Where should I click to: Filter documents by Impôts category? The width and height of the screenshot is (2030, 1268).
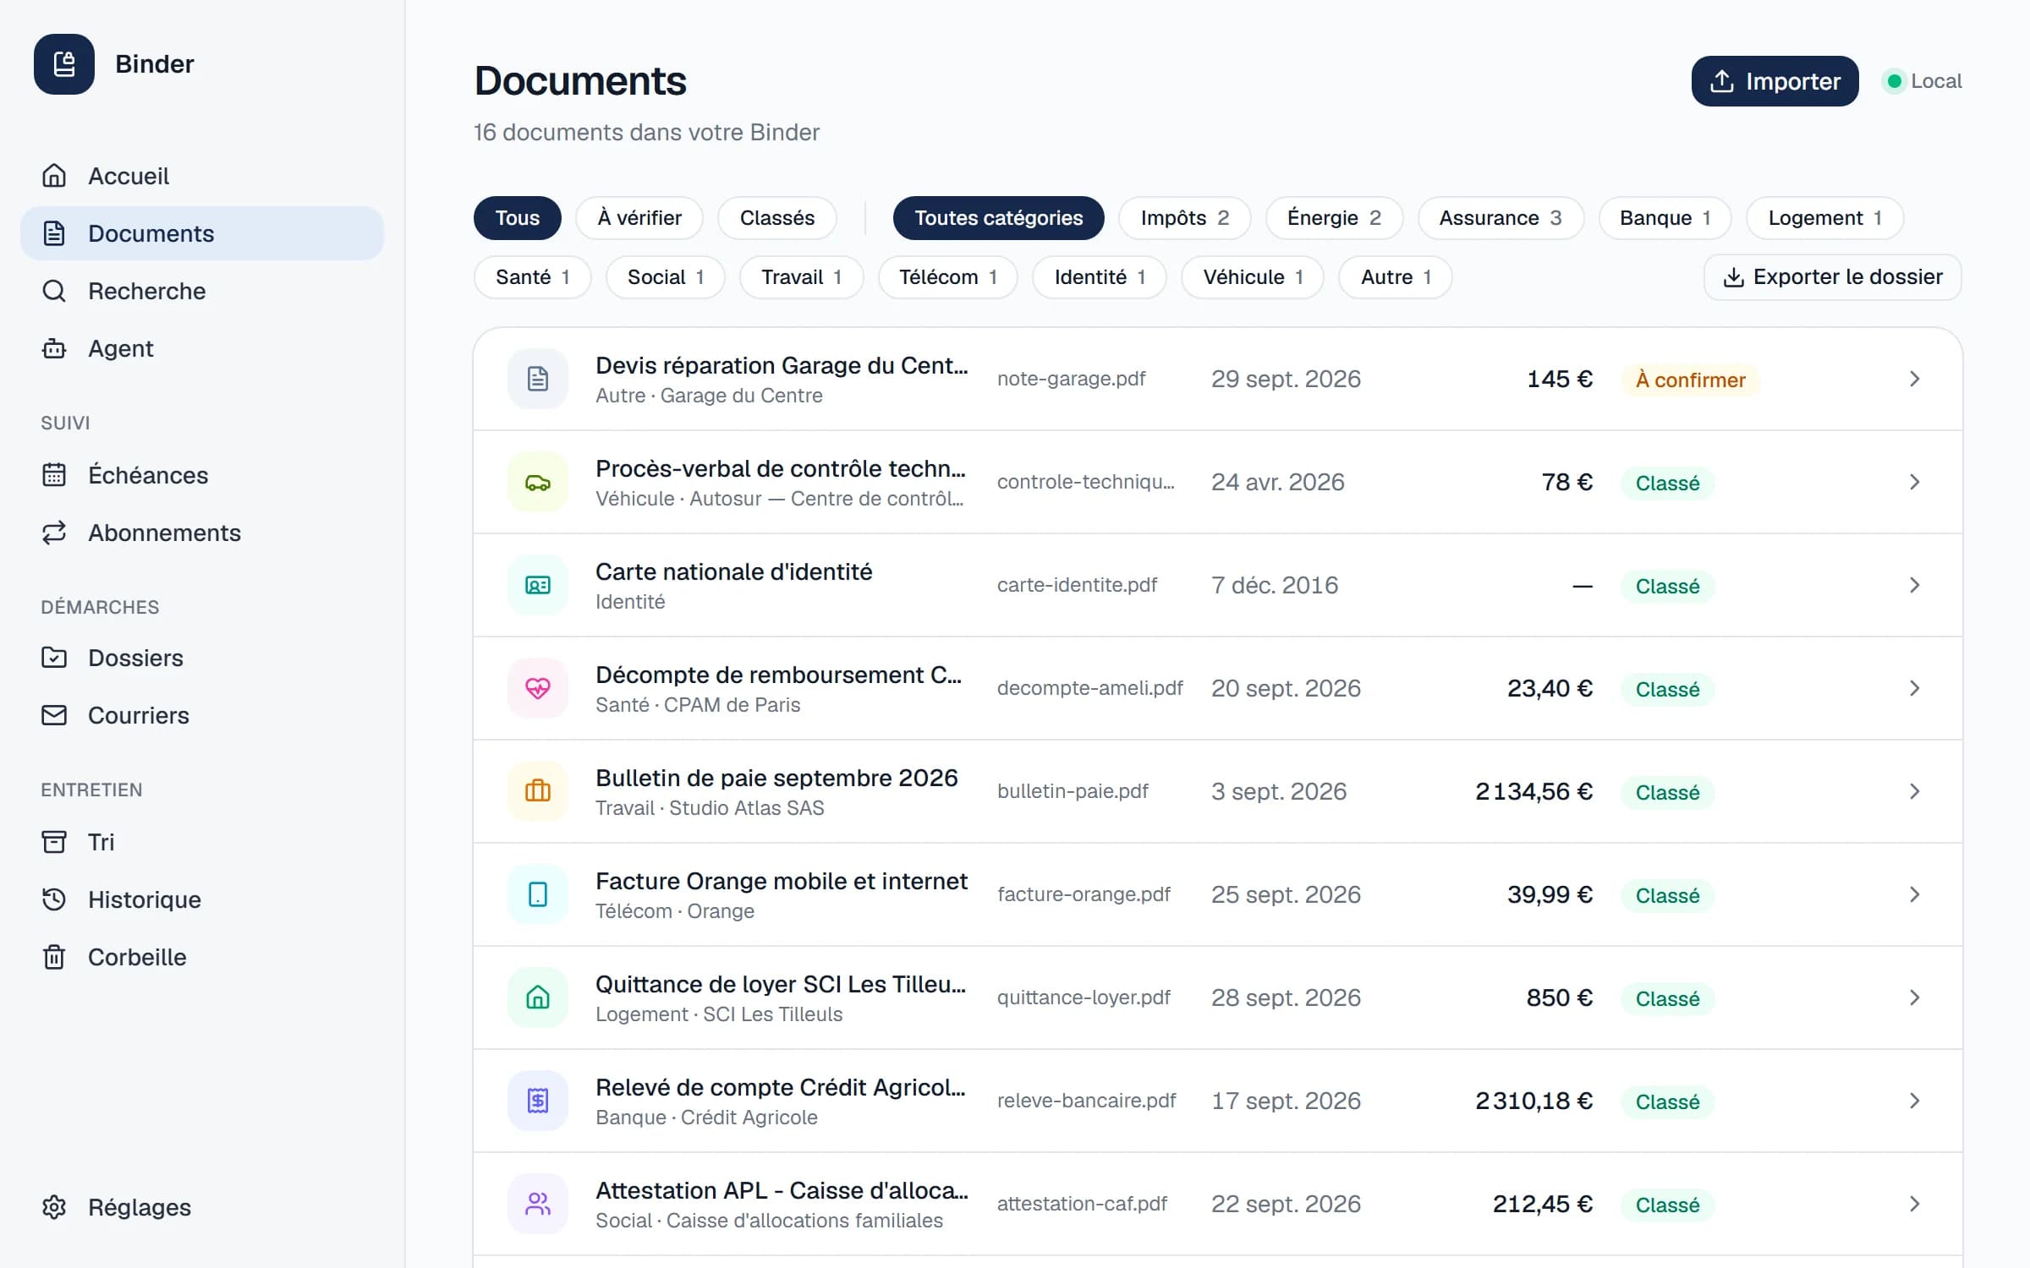coord(1185,218)
